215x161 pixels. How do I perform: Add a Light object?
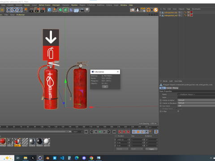87,10
